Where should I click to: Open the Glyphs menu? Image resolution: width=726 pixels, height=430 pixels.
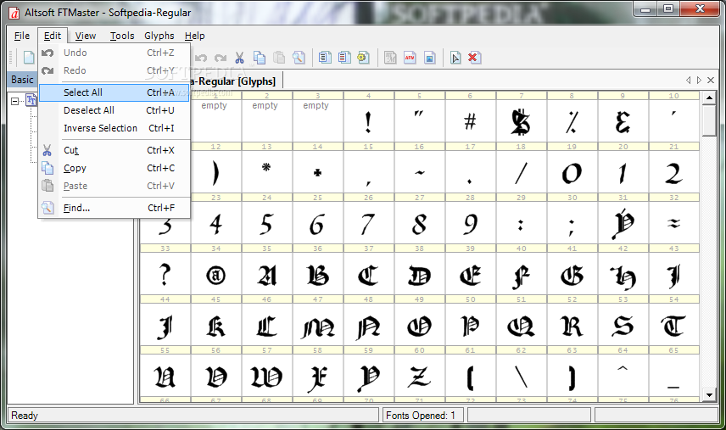[x=159, y=36]
